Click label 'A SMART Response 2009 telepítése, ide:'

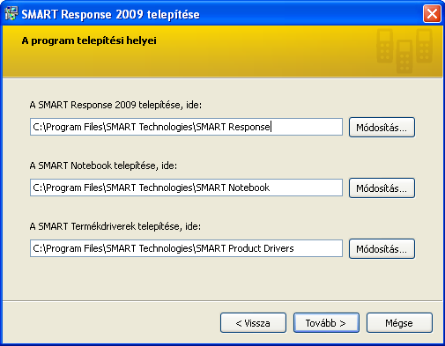point(115,105)
